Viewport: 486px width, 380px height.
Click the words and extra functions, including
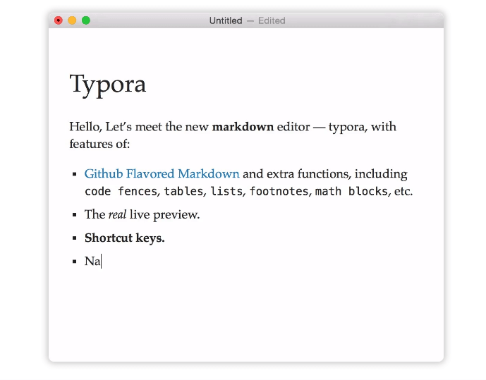tap(325, 173)
